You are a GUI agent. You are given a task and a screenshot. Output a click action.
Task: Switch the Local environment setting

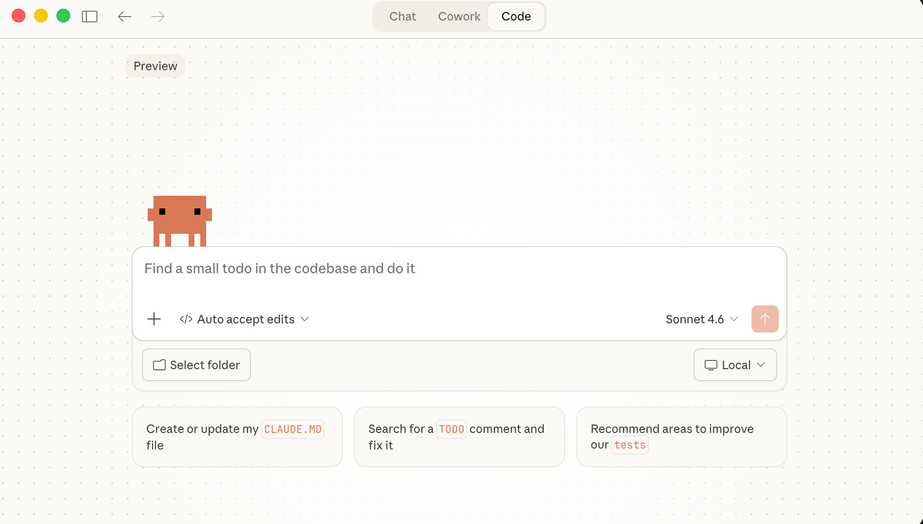pos(735,365)
